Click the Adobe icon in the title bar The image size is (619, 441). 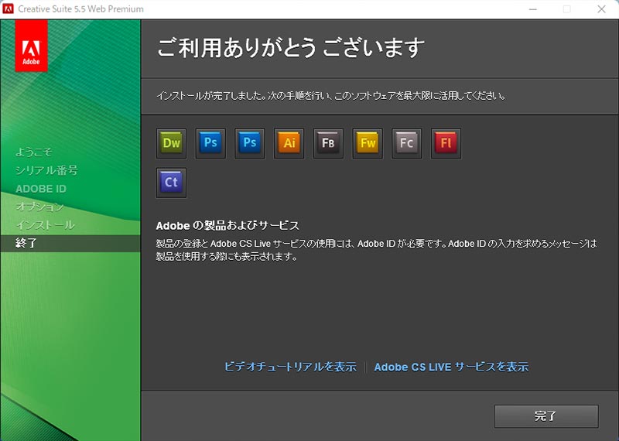(8, 9)
